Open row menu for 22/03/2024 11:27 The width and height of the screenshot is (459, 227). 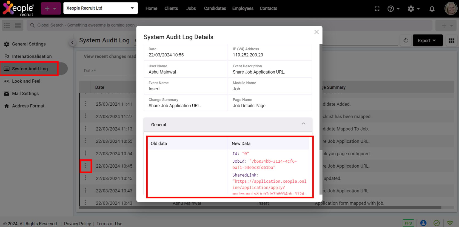[x=85, y=116]
